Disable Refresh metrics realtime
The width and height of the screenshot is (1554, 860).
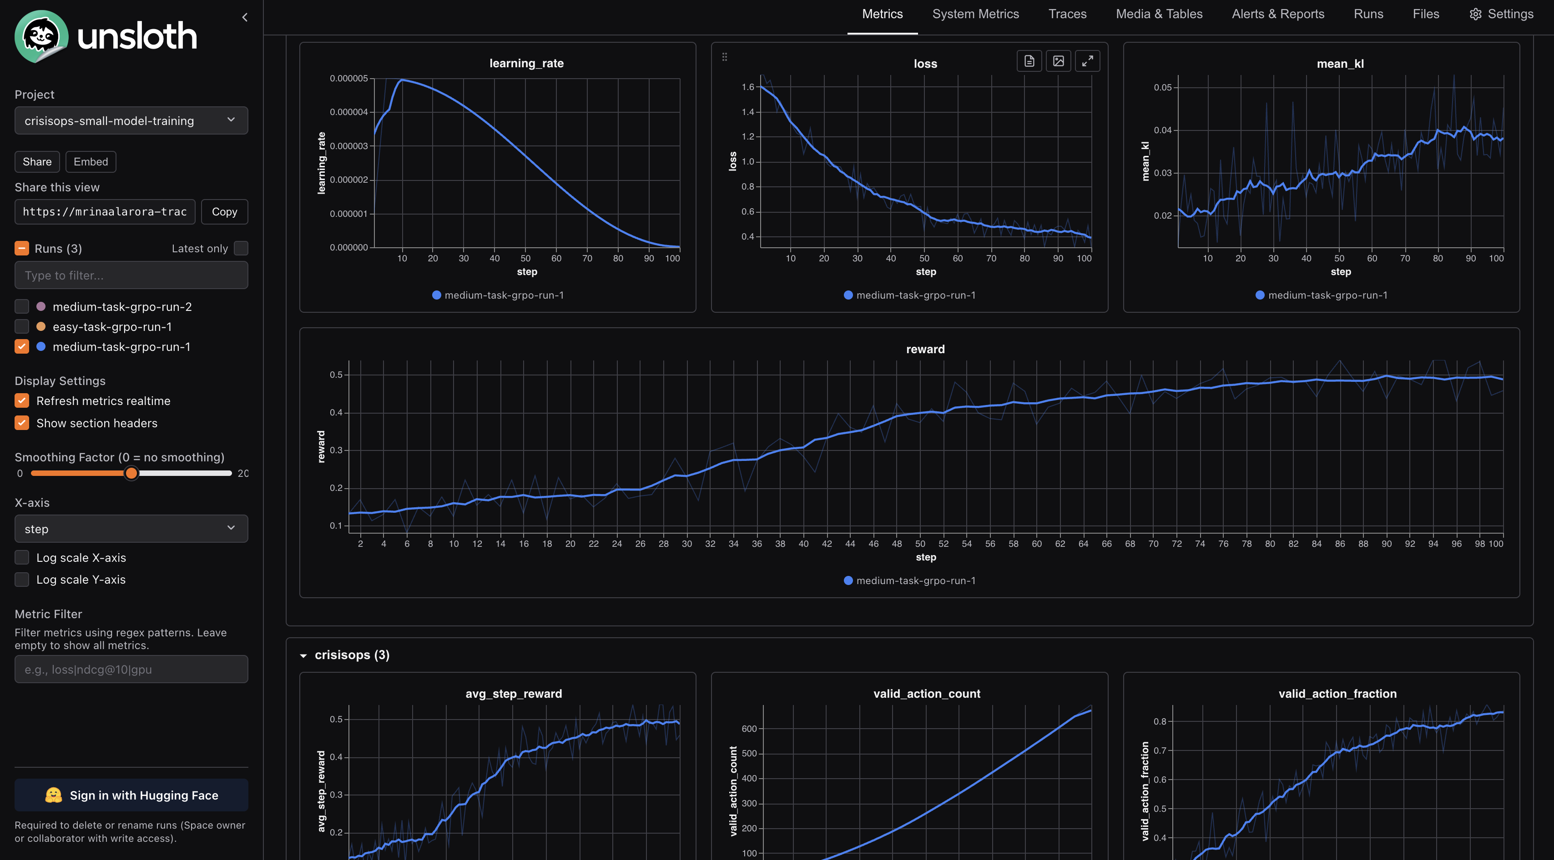[22, 401]
